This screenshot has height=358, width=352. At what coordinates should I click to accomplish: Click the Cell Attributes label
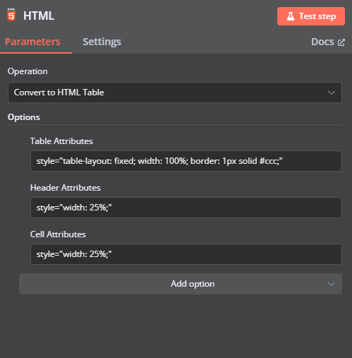coord(58,234)
